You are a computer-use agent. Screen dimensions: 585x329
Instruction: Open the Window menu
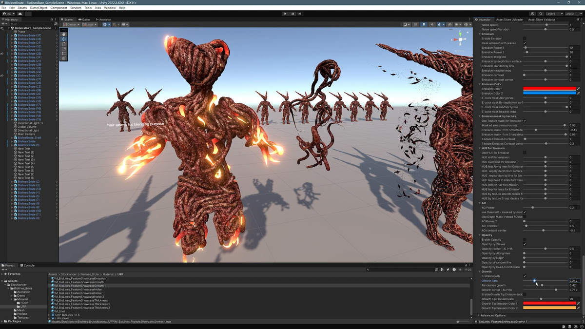pyautogui.click(x=110, y=8)
